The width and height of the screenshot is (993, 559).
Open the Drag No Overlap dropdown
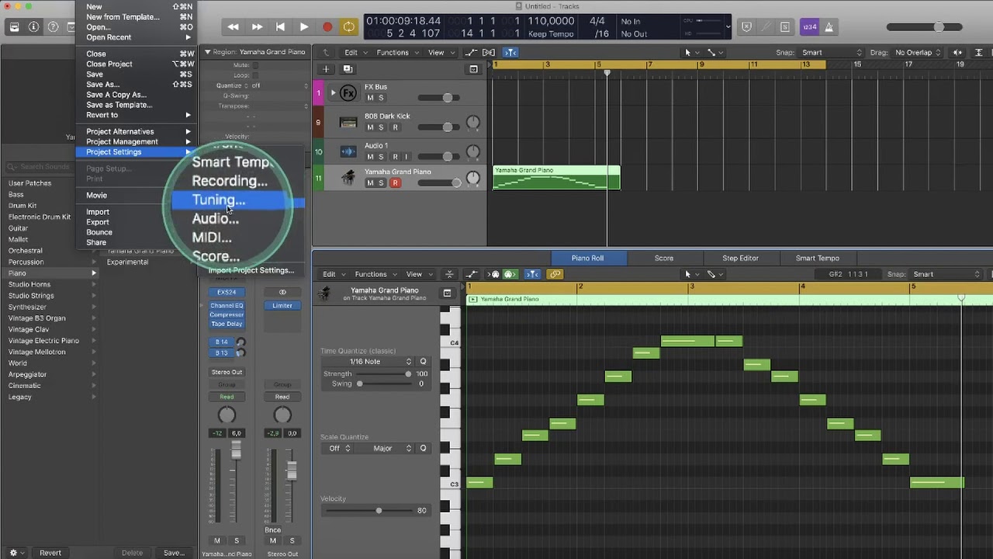[919, 52]
